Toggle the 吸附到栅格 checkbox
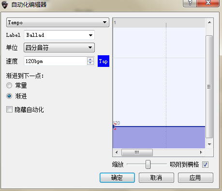 coord(205,165)
